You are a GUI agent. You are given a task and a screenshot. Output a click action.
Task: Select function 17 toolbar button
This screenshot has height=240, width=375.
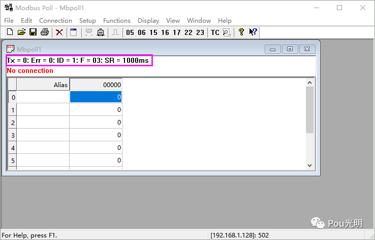pyautogui.click(x=177, y=32)
